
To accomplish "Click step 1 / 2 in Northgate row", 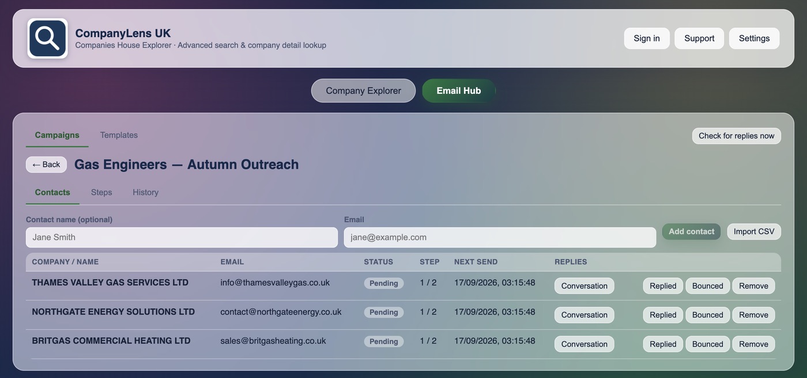I will click(x=428, y=312).
